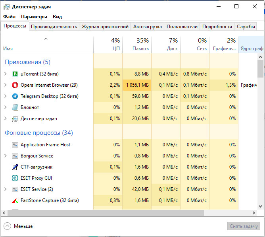
Task: Select the Фоновые процессы (34) group header
Action: coord(39,133)
